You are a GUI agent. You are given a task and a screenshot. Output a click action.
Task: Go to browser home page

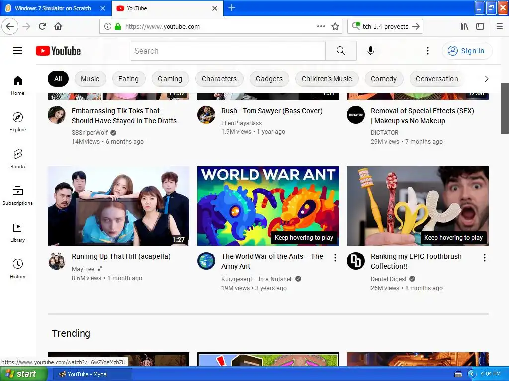(x=58, y=26)
